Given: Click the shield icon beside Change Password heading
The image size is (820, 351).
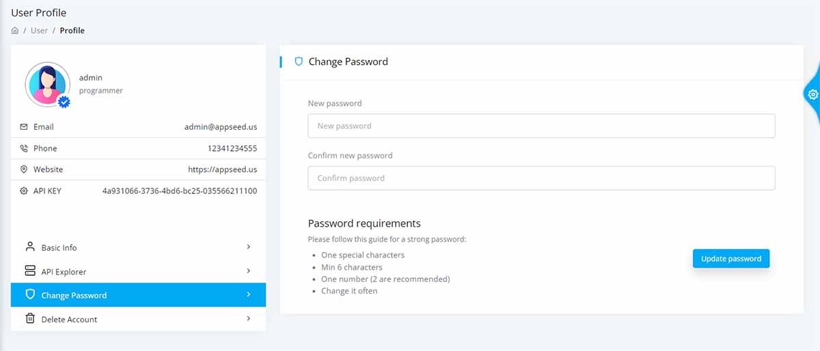Looking at the screenshot, I should point(299,61).
